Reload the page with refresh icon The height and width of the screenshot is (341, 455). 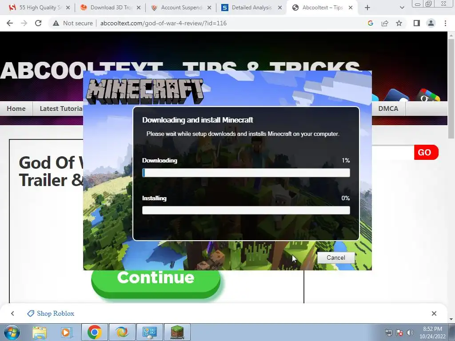[x=38, y=23]
